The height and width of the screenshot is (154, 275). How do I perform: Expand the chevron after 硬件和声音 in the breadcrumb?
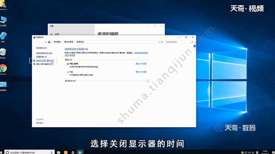pyautogui.click(x=75, y=42)
